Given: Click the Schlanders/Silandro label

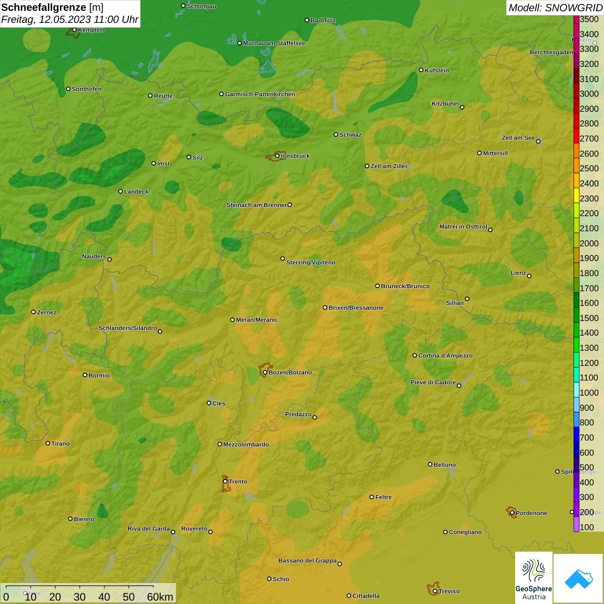Looking at the screenshot, I should [x=128, y=328].
